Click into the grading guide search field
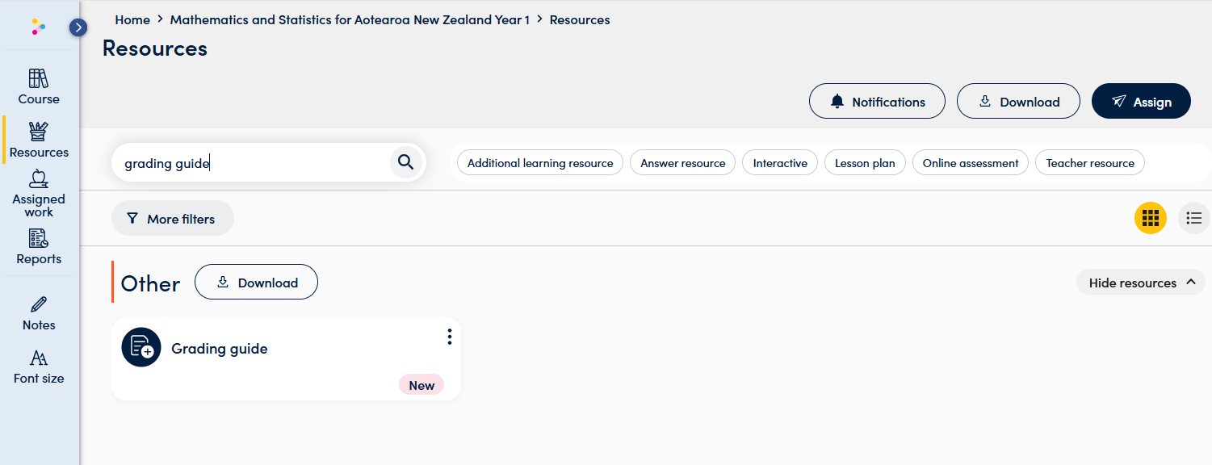This screenshot has width=1212, height=465. (x=252, y=163)
